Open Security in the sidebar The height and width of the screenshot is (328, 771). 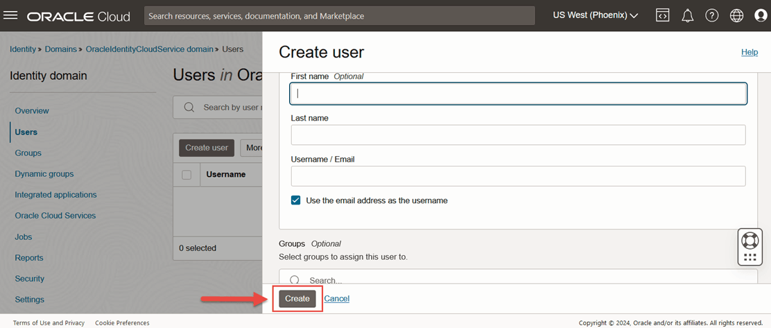tap(30, 278)
